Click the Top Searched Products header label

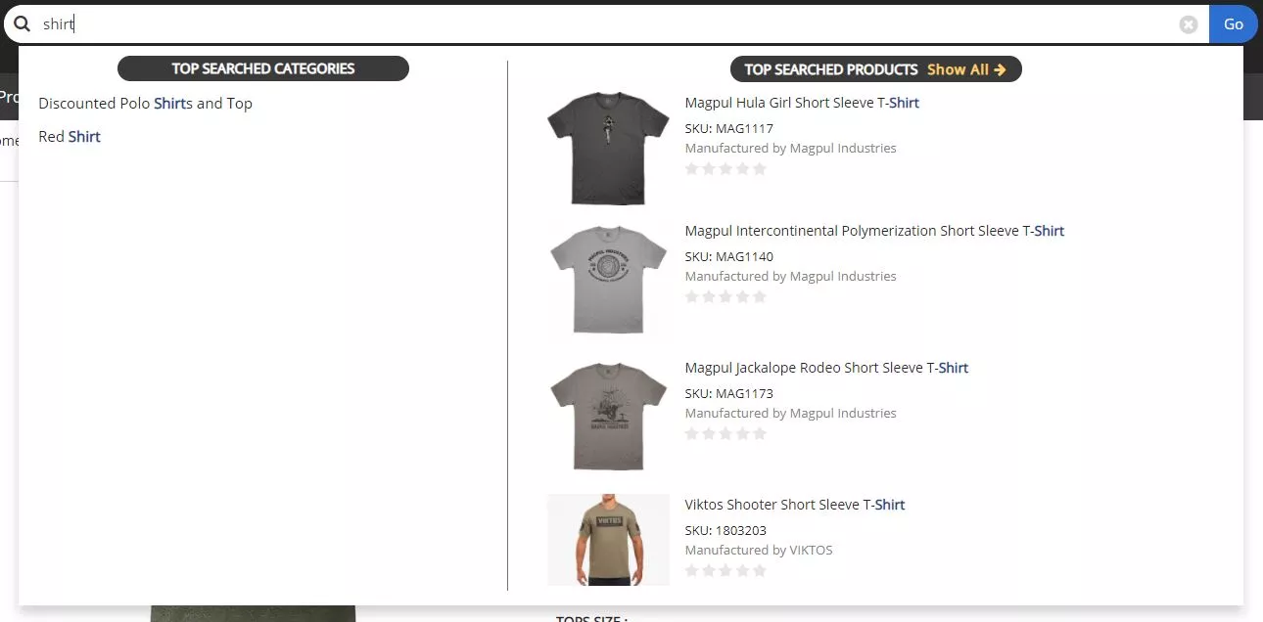(831, 69)
